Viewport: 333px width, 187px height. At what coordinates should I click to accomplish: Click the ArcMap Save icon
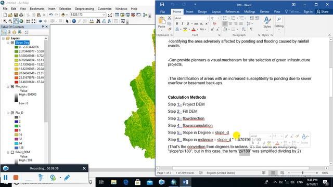click(16, 15)
